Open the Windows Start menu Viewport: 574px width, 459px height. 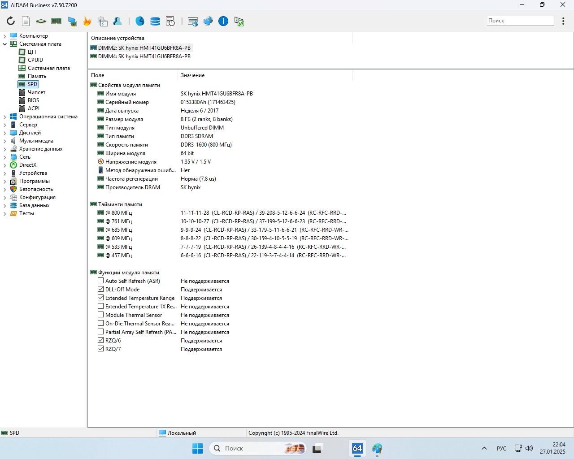coord(197,448)
